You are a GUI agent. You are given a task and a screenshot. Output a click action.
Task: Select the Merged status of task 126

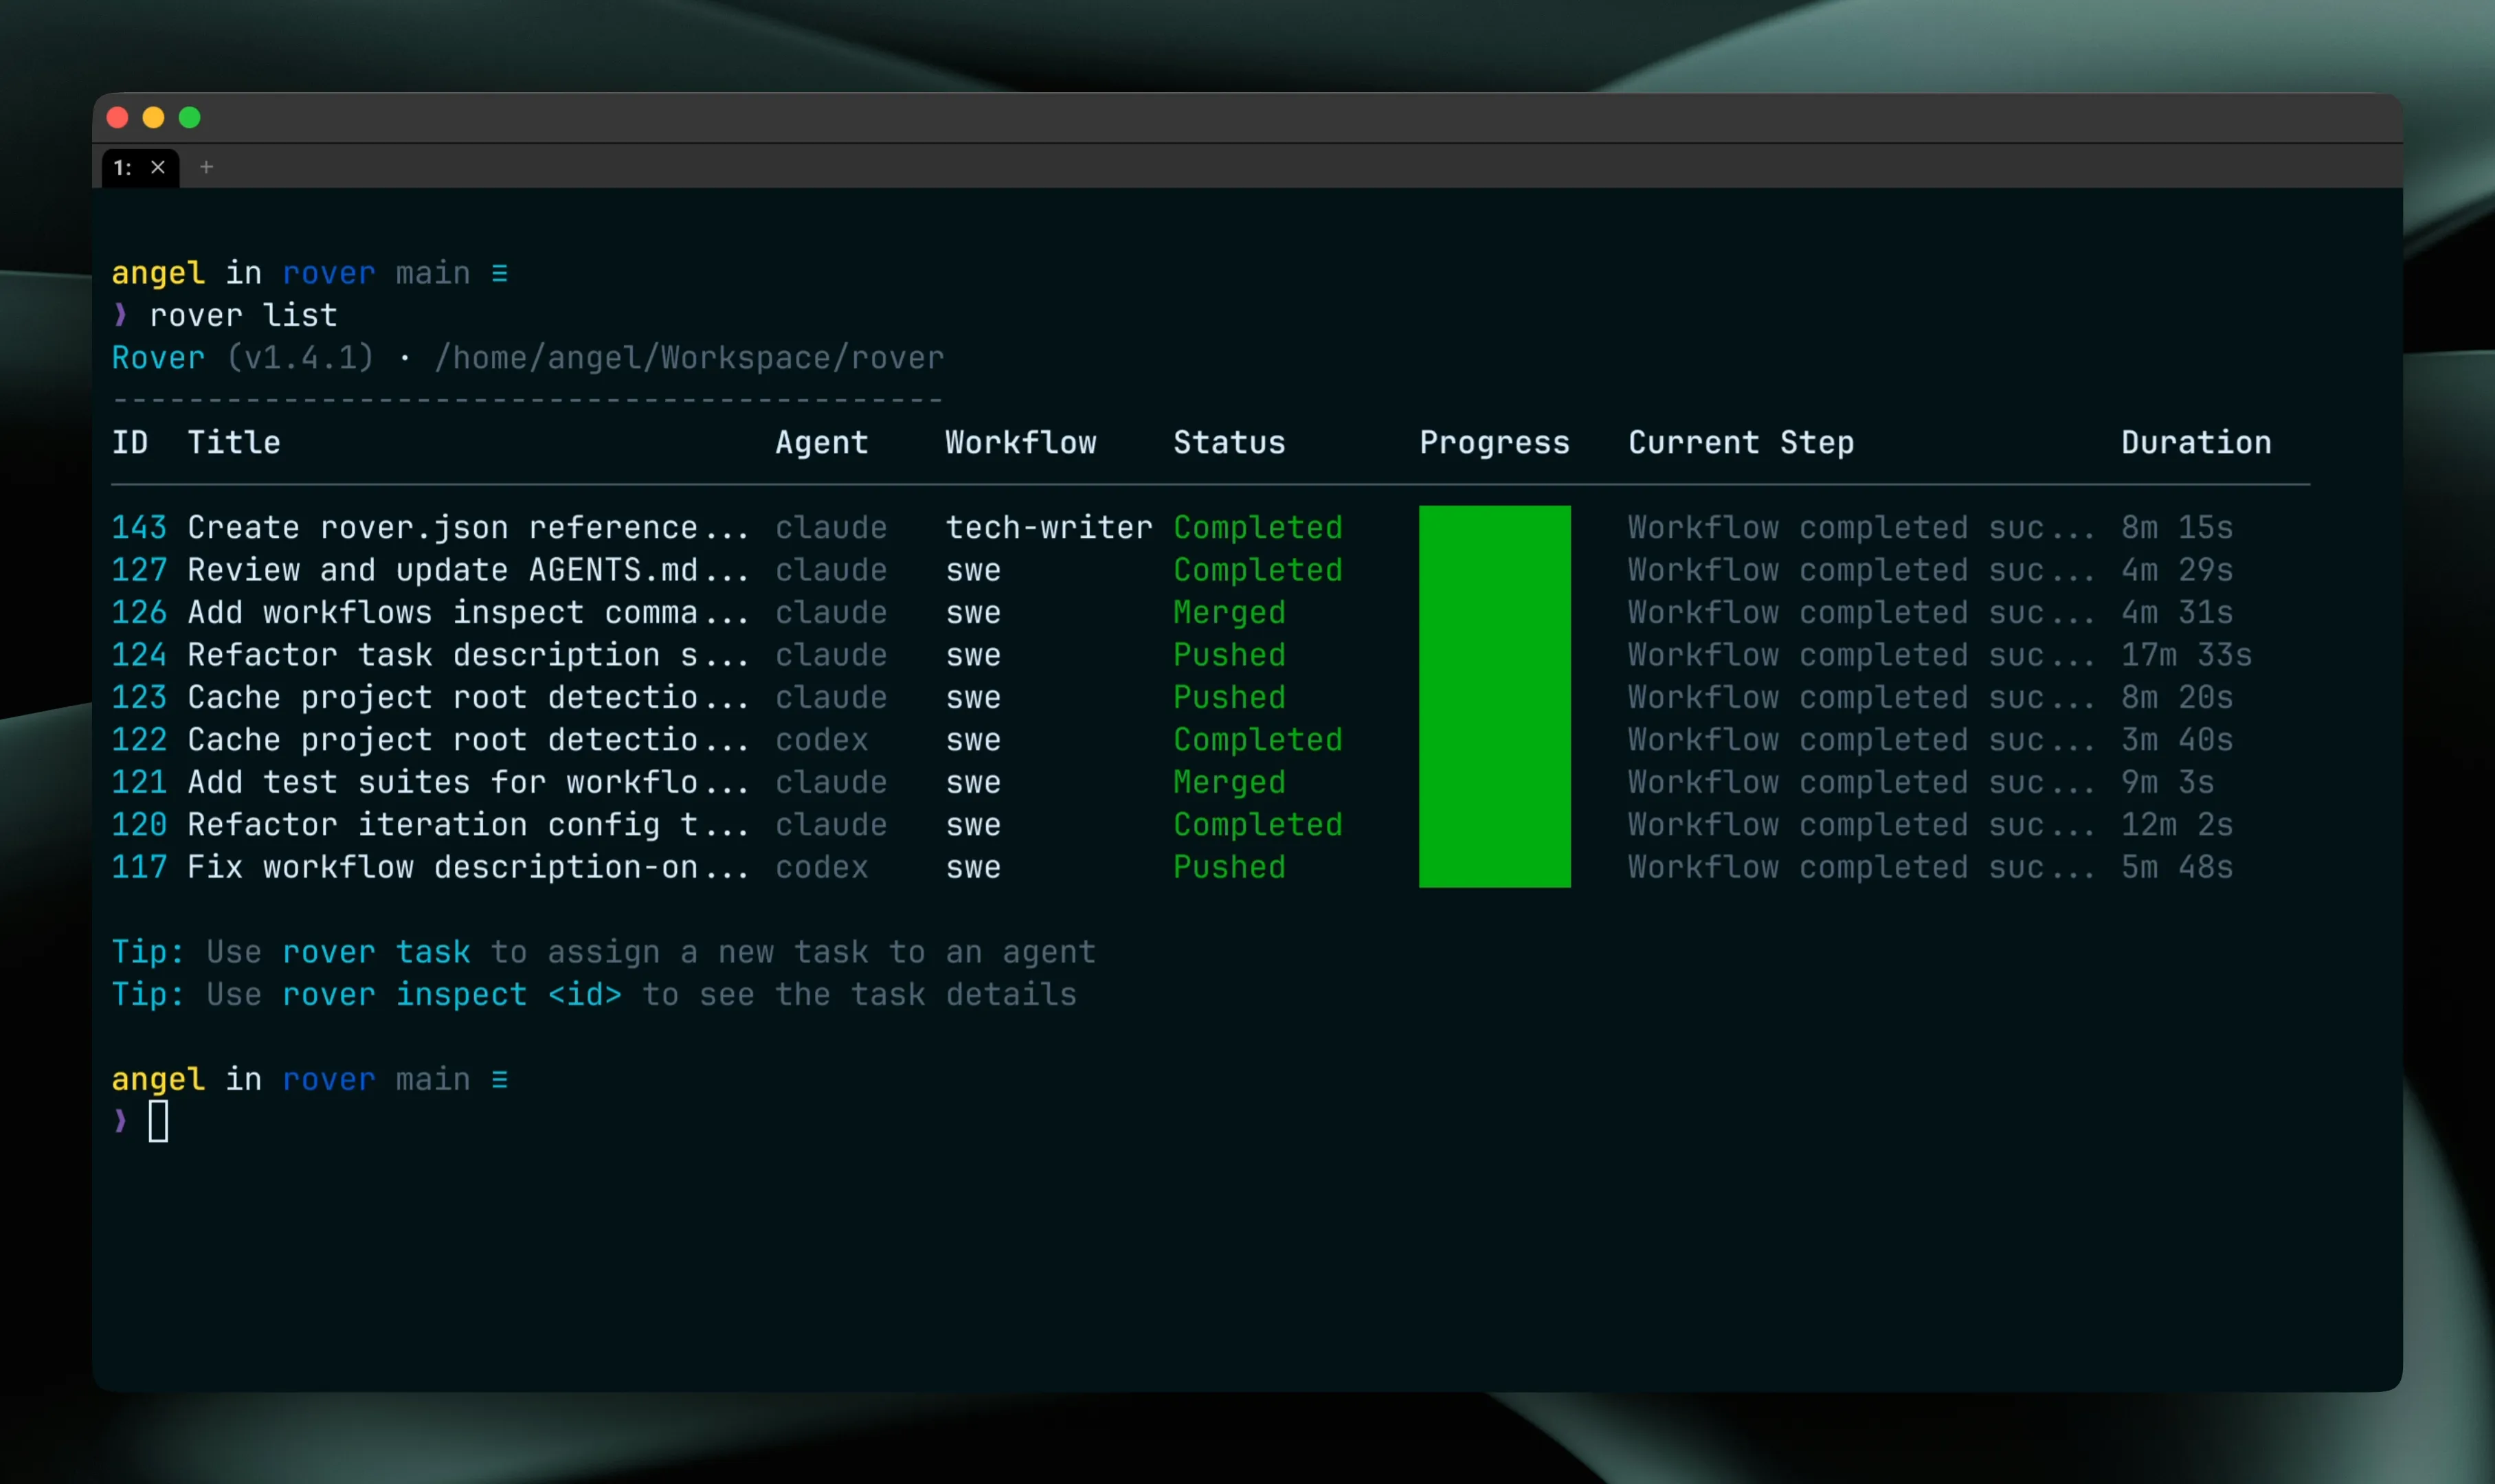[1228, 612]
